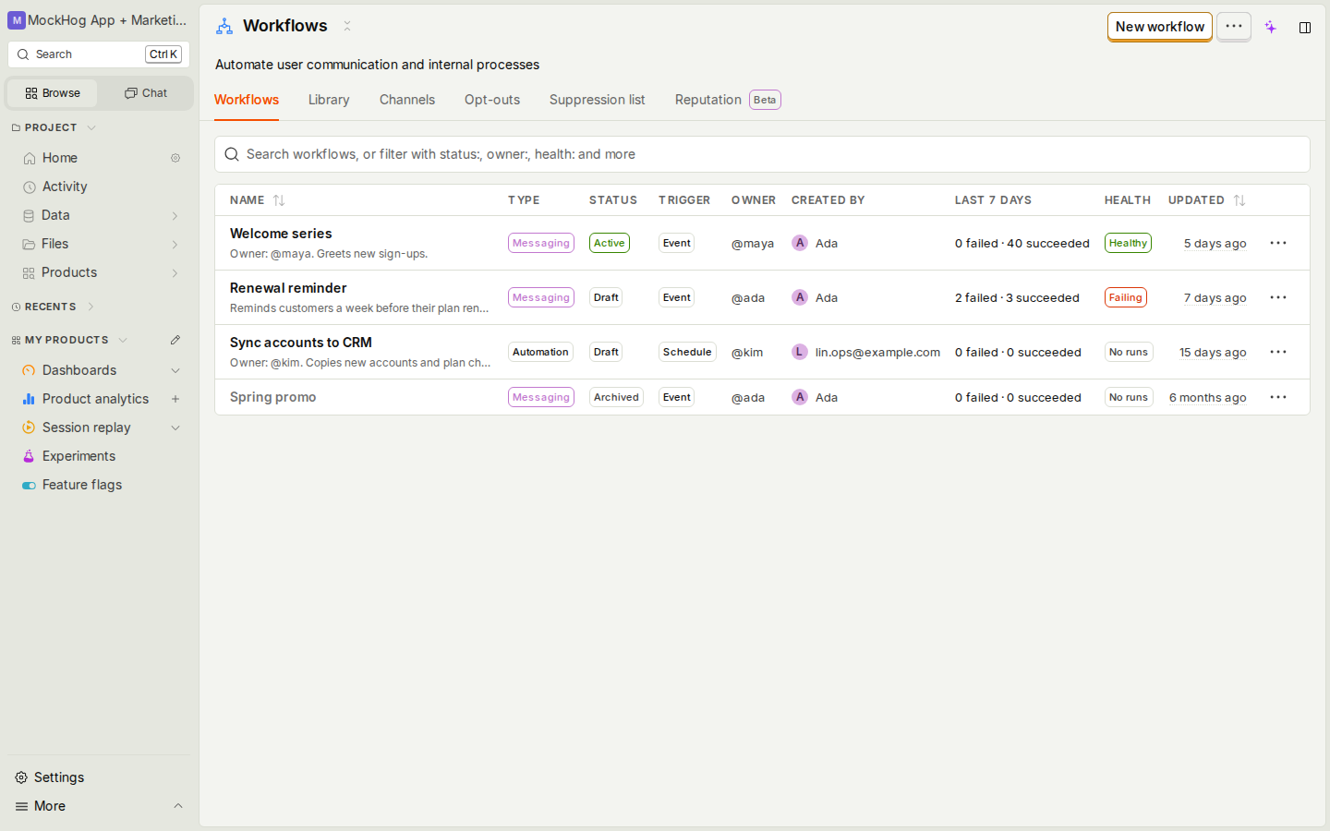Open row actions menu for Renewal reminder
The image size is (1330, 831).
[x=1278, y=297]
